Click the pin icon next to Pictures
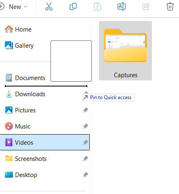 click(86, 110)
